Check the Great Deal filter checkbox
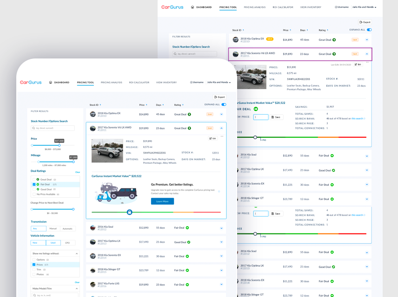 34,180
